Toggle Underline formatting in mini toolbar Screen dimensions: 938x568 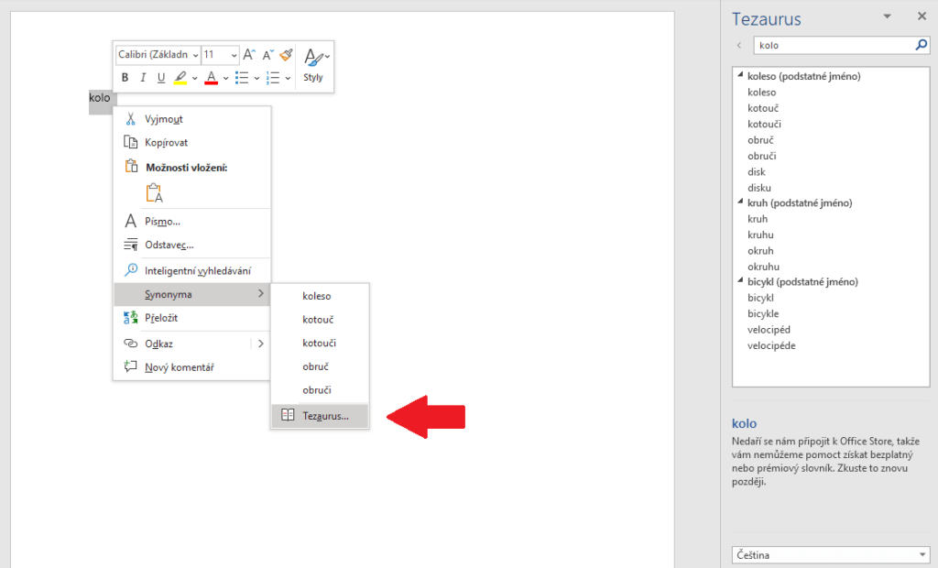(161, 78)
